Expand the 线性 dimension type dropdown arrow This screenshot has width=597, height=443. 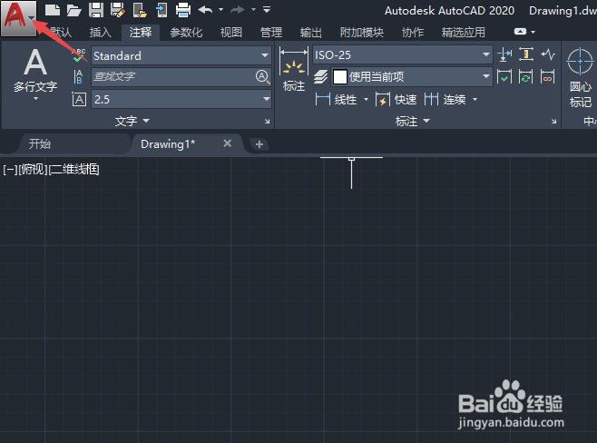pyautogui.click(x=367, y=100)
